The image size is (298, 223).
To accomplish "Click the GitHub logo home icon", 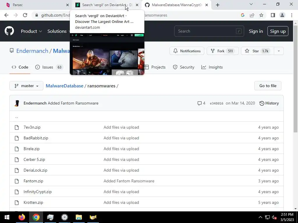I will click(9, 31).
